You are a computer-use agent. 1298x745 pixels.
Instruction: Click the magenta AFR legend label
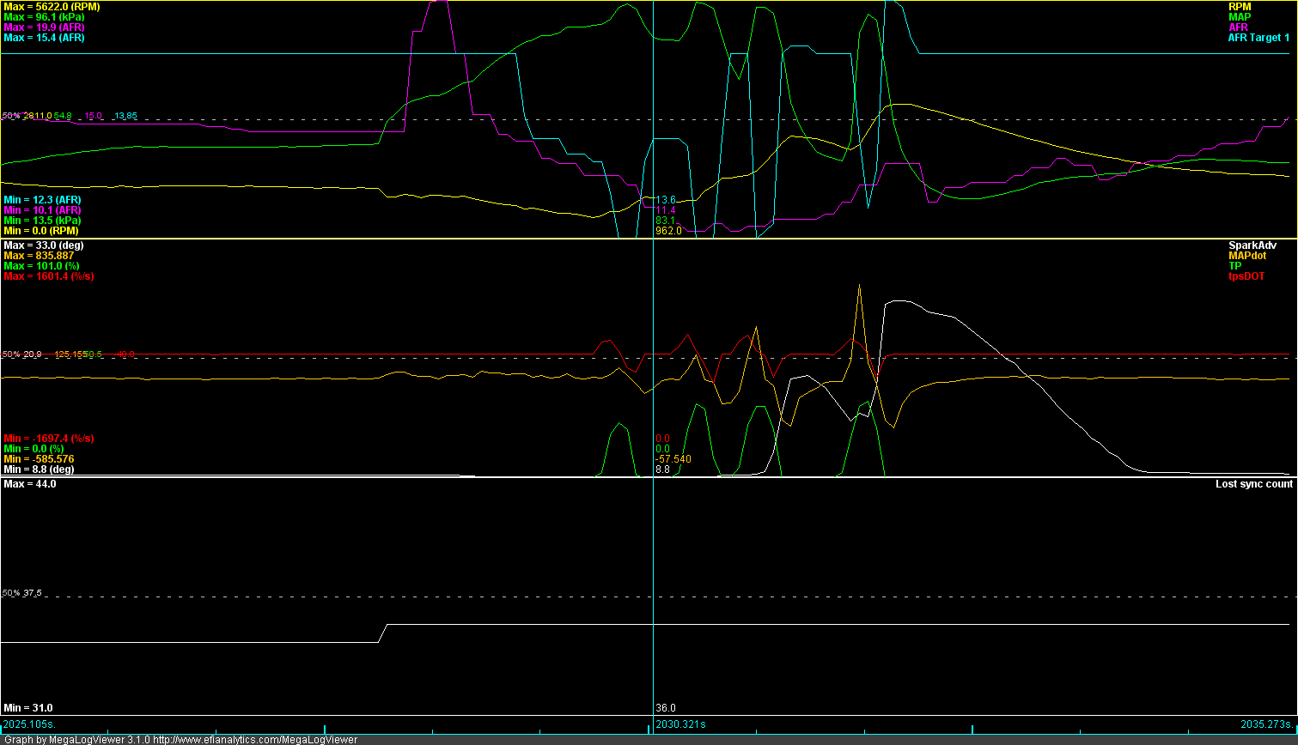tap(1238, 27)
